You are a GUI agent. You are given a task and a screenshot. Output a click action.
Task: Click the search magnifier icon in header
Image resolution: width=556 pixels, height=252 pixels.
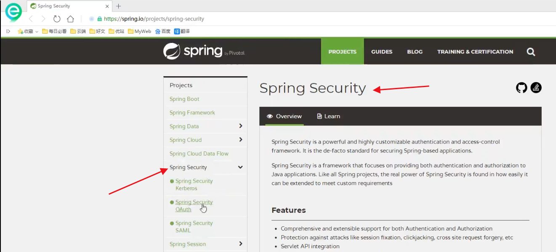click(531, 52)
